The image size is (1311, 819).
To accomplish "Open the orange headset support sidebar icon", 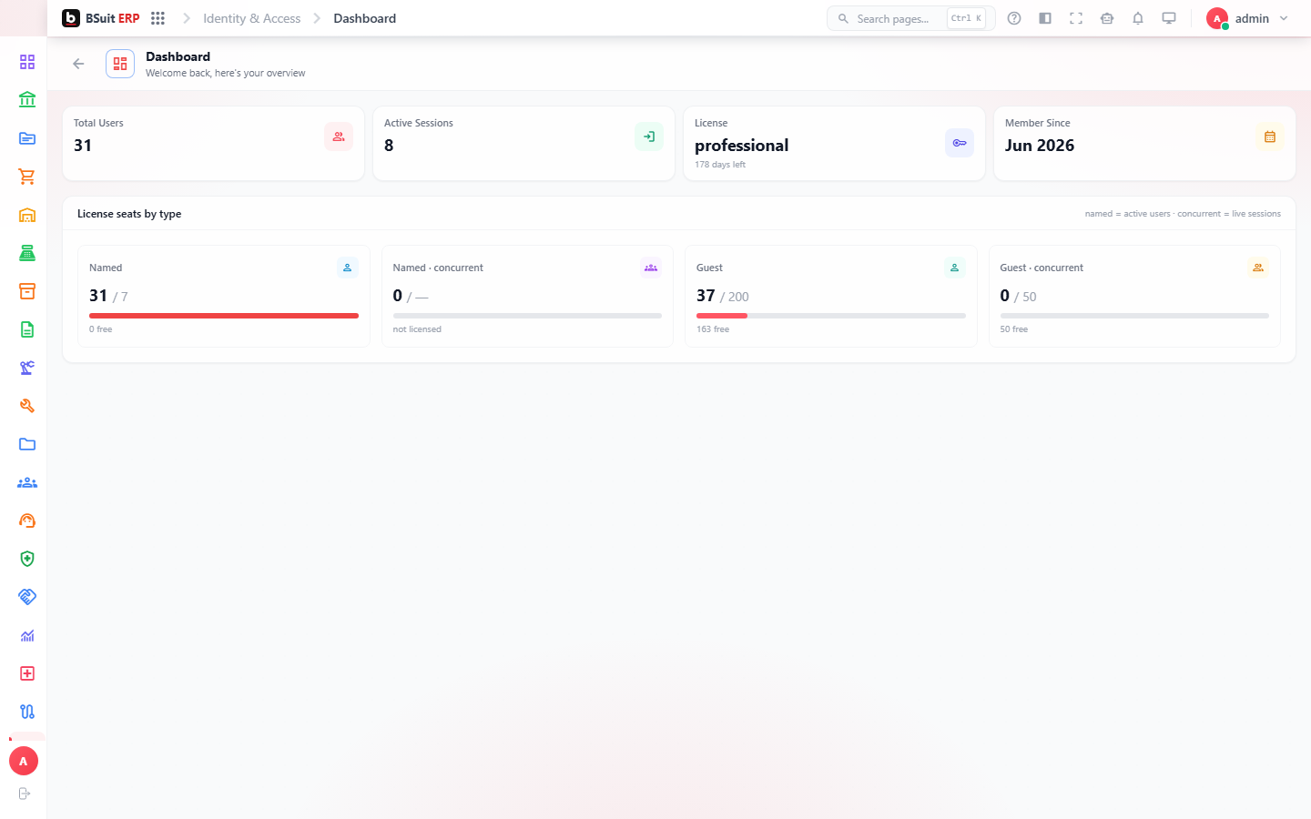I will [x=27, y=521].
